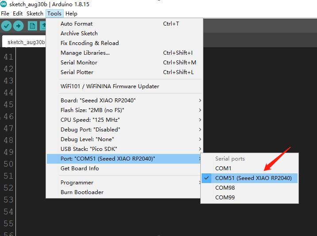Screen dimensions: 317x236
Task: Click the Arduino logo in title bar
Action: tap(4, 4)
